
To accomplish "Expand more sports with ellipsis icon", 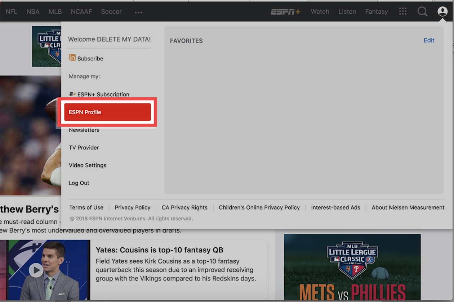I will pyautogui.click(x=138, y=12).
